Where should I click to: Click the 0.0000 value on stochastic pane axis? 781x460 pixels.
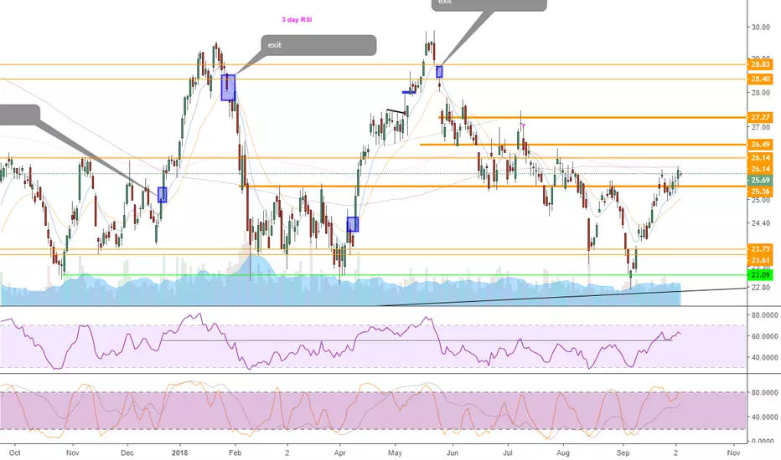click(x=764, y=441)
